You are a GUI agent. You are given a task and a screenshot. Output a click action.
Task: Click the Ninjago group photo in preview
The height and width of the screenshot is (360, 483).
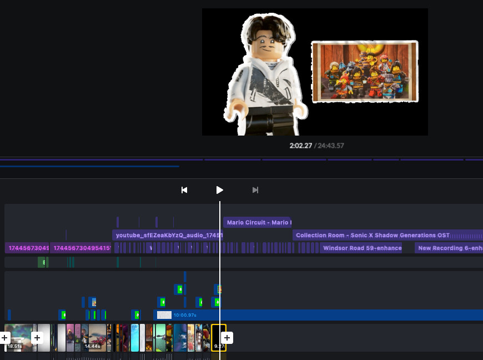click(x=365, y=71)
